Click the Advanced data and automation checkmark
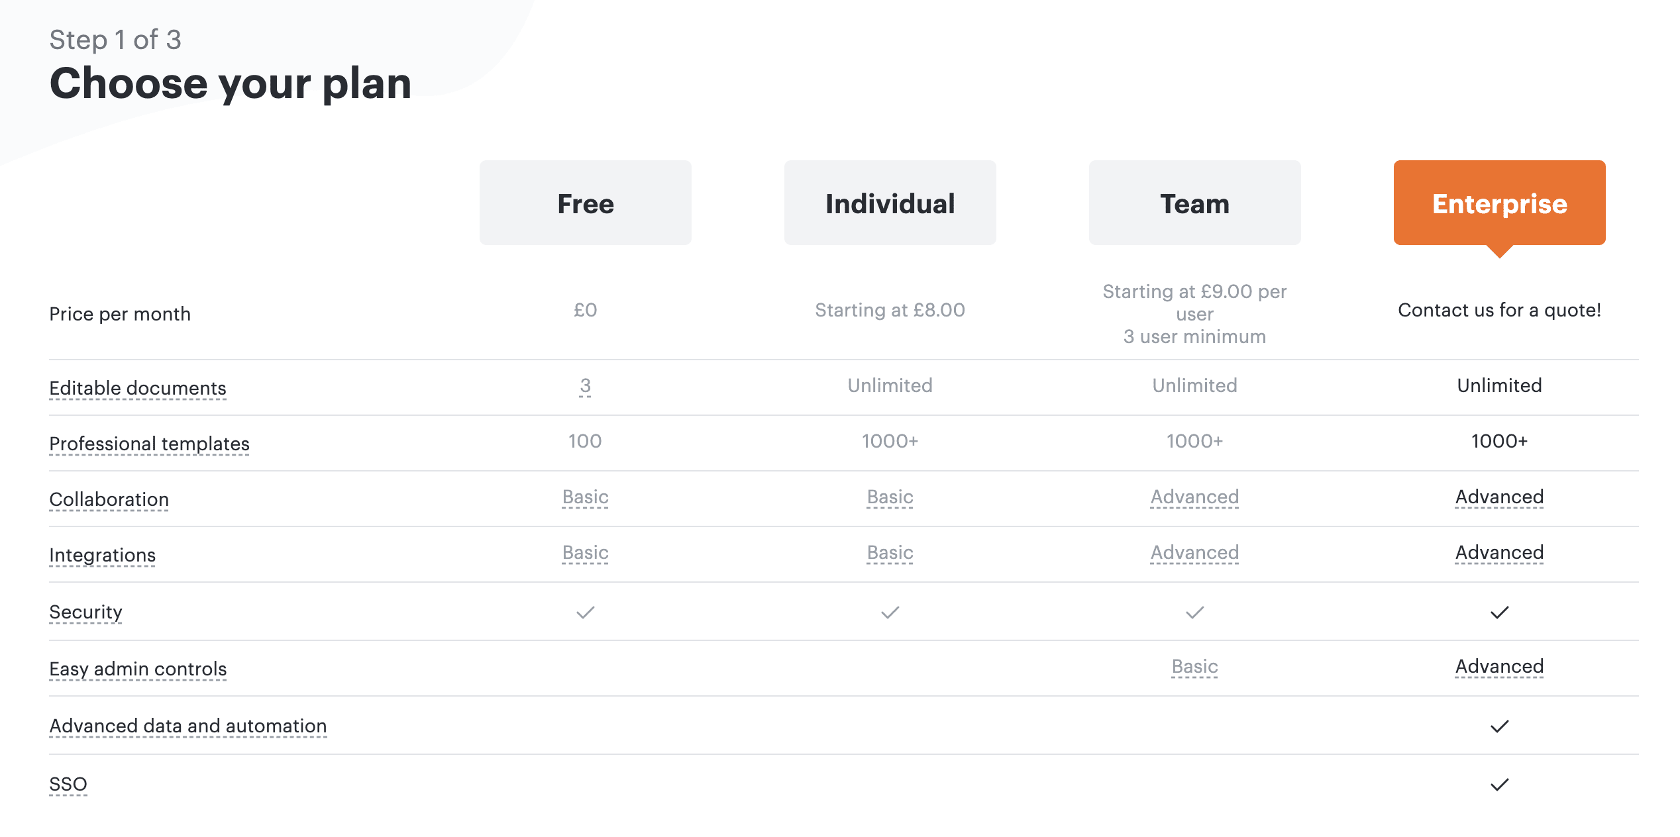This screenshot has width=1680, height=837. (x=1499, y=726)
